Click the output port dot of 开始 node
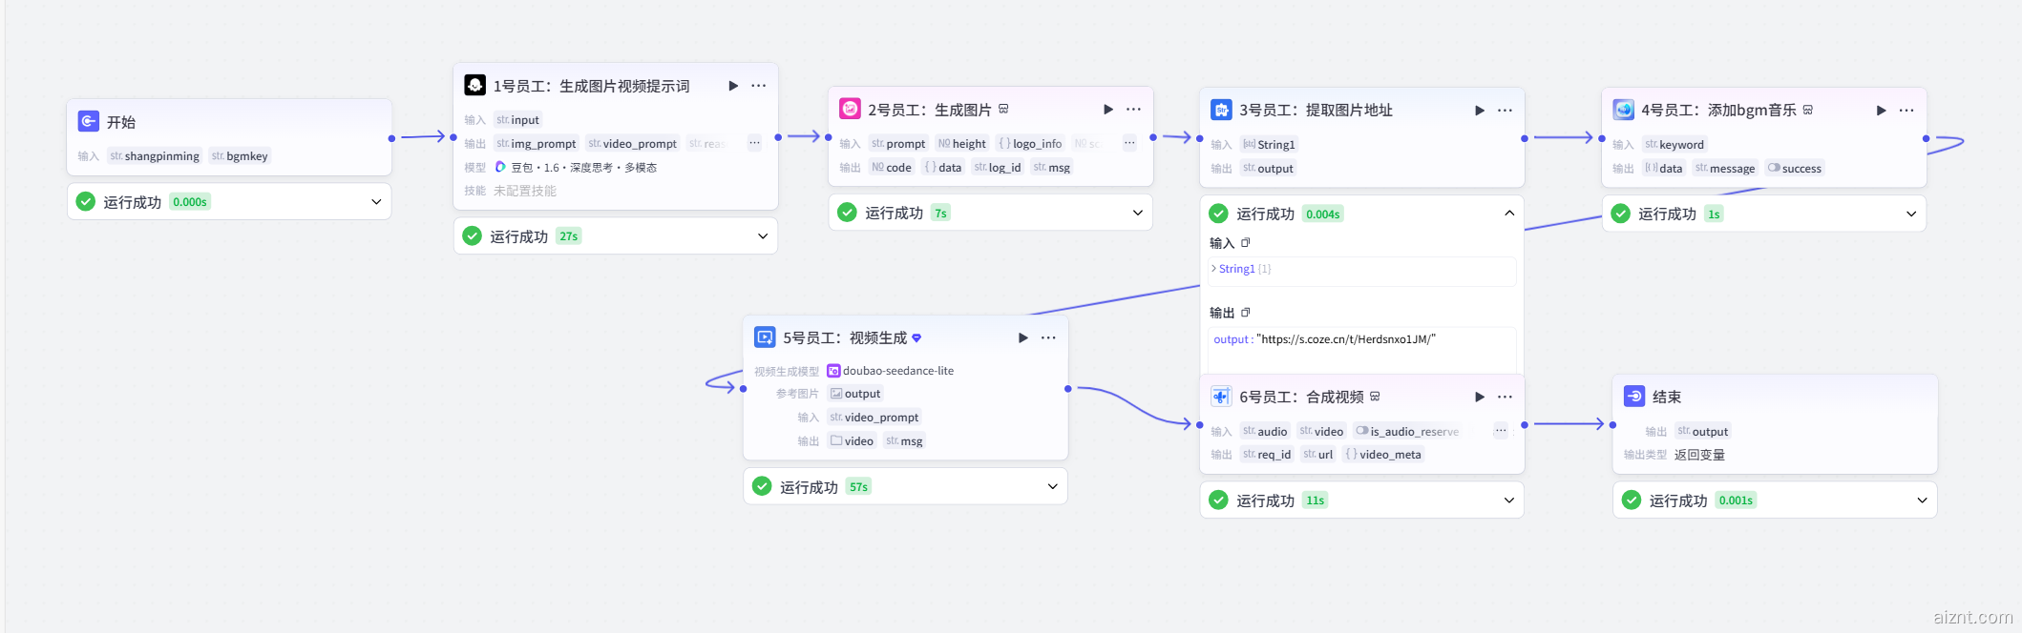Image resolution: width=2022 pixels, height=633 pixels. coord(391,138)
